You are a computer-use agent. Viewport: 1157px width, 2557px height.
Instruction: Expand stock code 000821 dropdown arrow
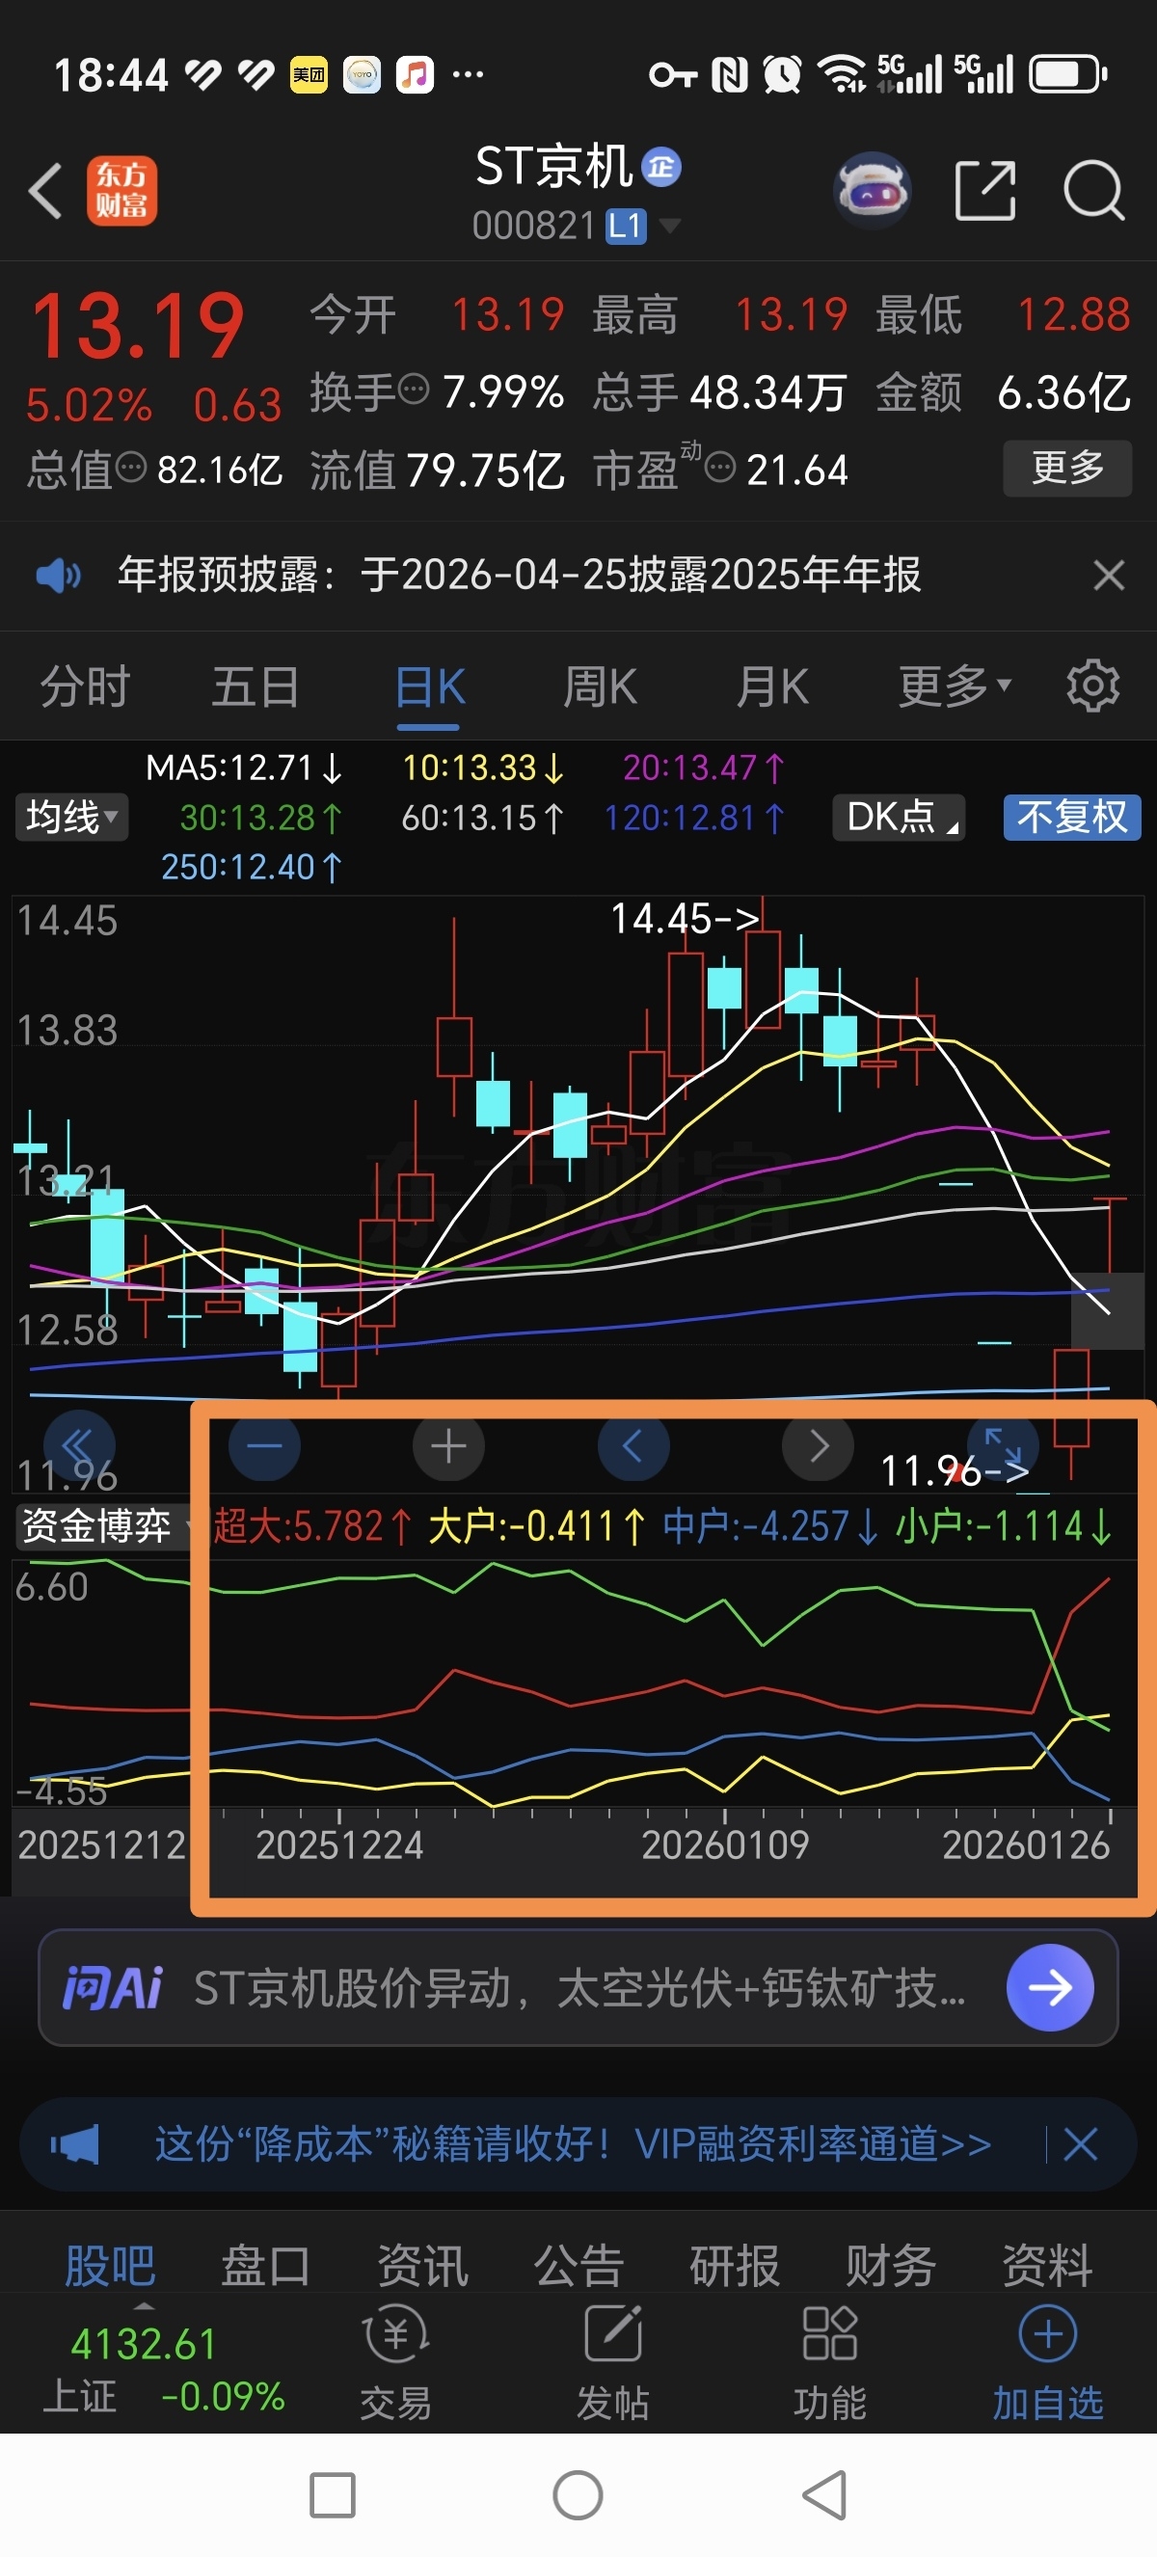click(x=671, y=226)
